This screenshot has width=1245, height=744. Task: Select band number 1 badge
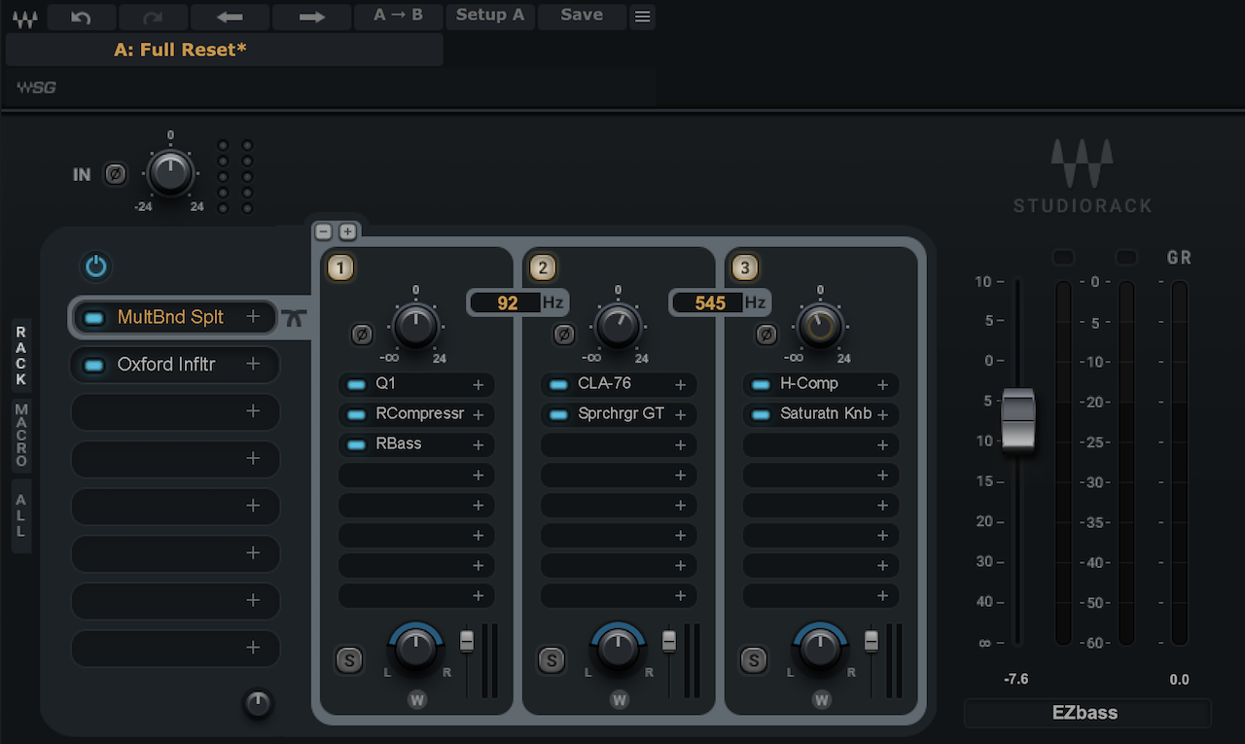coord(340,267)
